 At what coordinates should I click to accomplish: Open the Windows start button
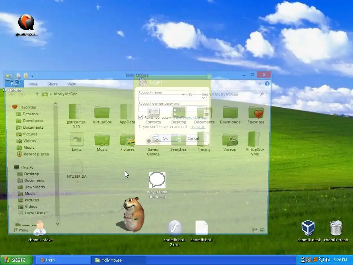pos(16,260)
